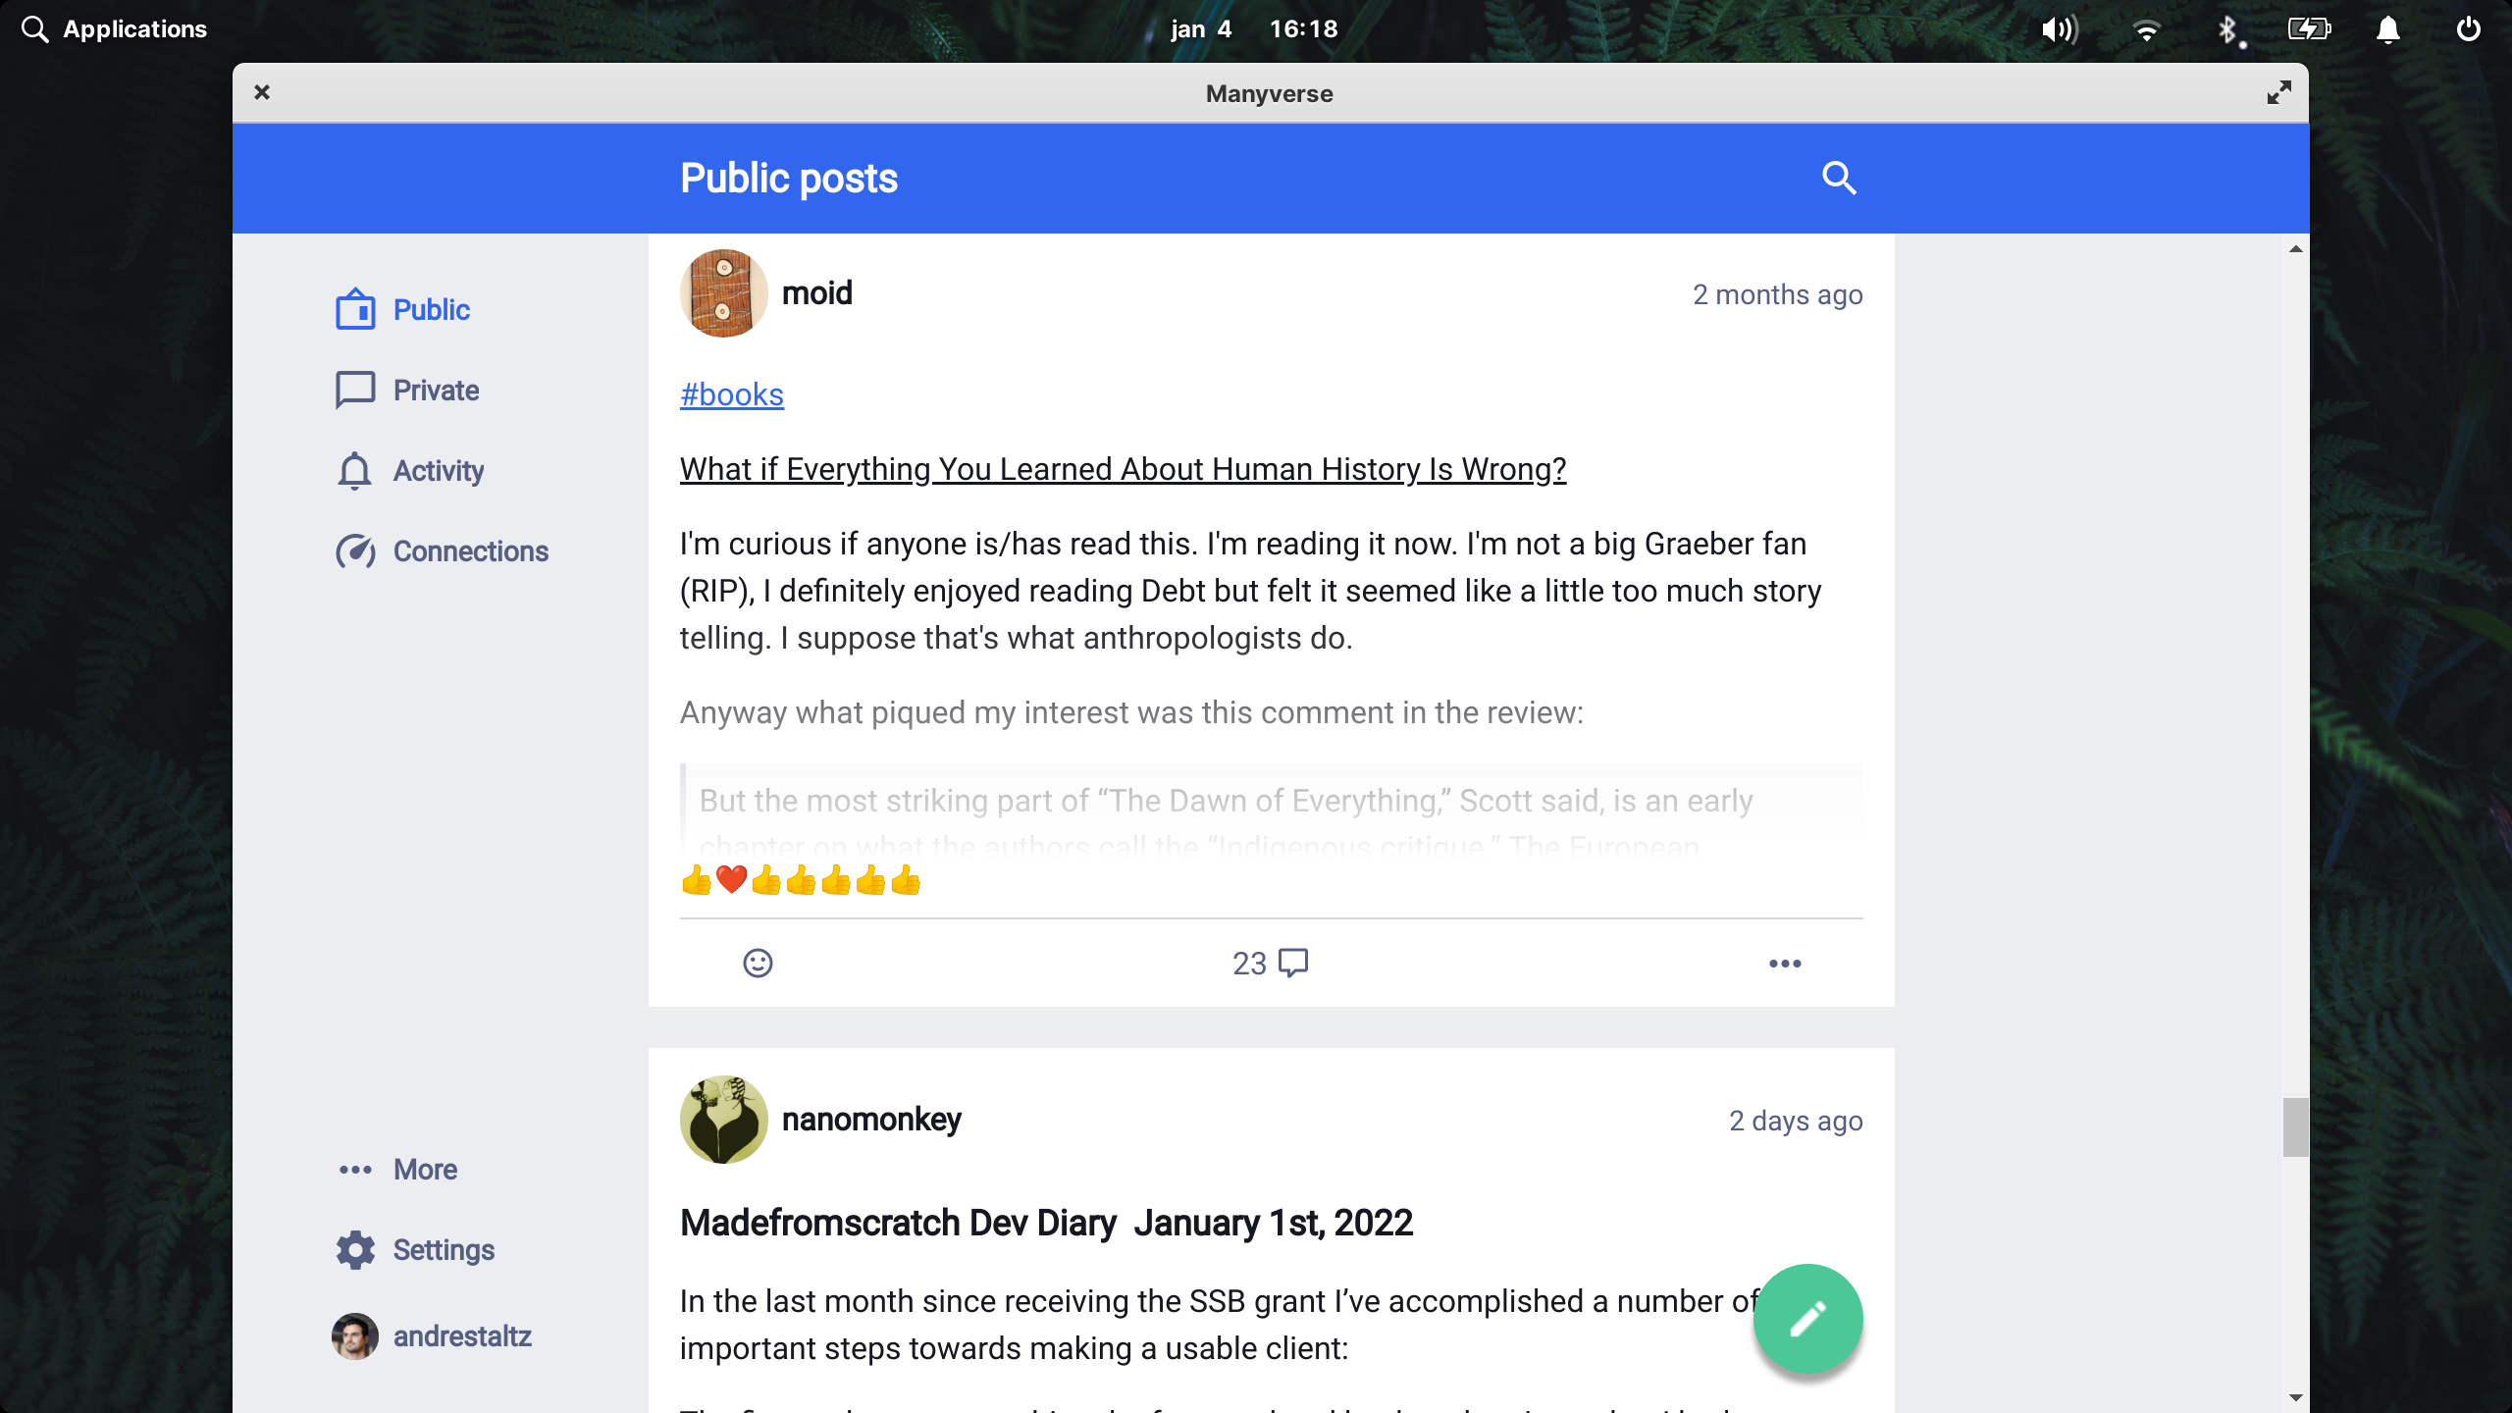Click scrollbar down arrow
The height and width of the screenshot is (1413, 2512).
point(2295,1396)
